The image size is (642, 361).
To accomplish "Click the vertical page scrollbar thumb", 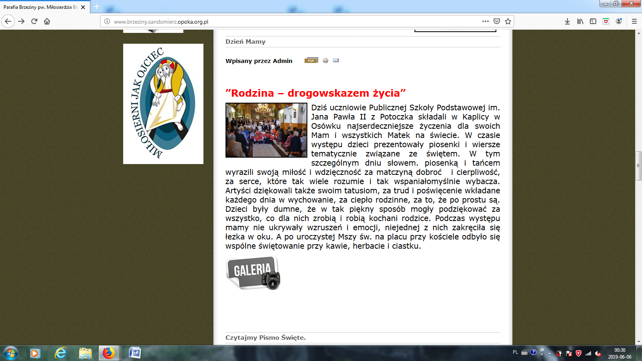I will tap(638, 165).
